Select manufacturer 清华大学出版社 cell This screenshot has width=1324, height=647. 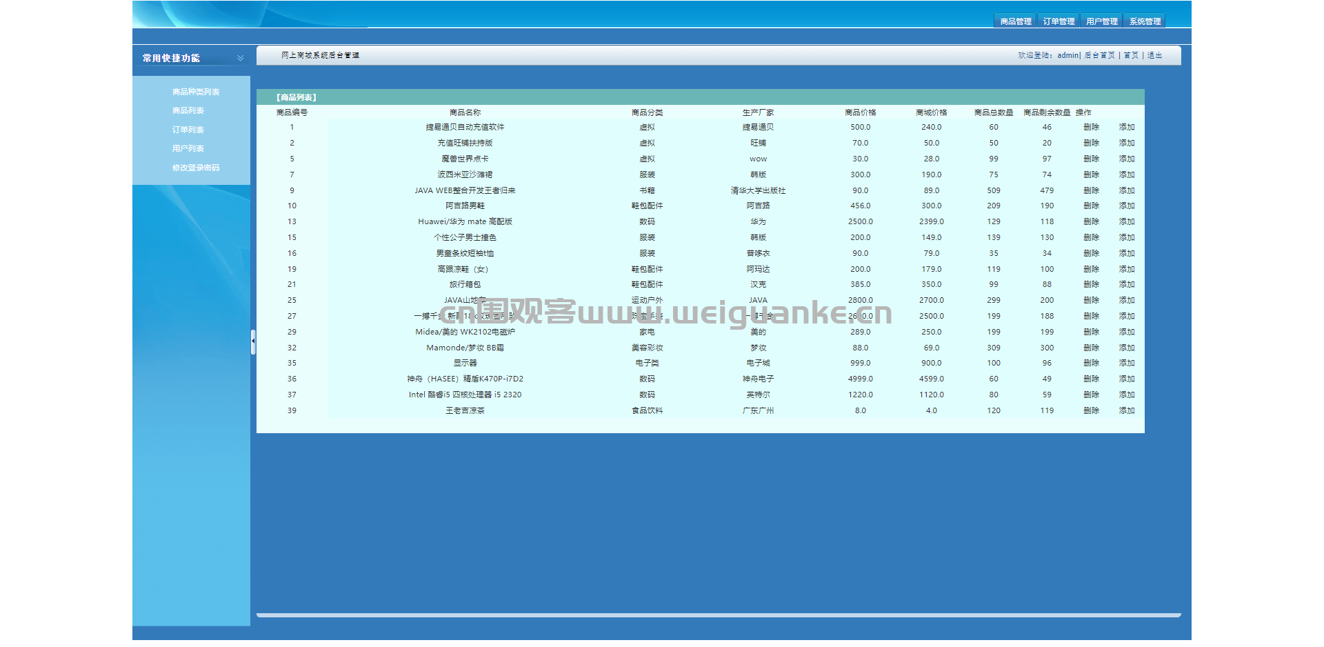(x=758, y=190)
